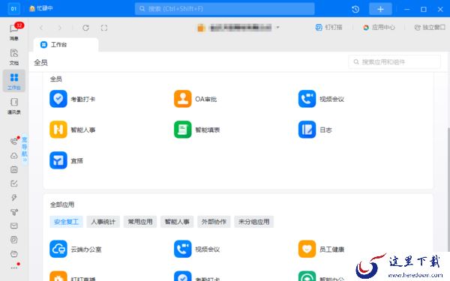This screenshot has width=450, height=281.
Task: Open 应用中心 app center
Action: [379, 27]
